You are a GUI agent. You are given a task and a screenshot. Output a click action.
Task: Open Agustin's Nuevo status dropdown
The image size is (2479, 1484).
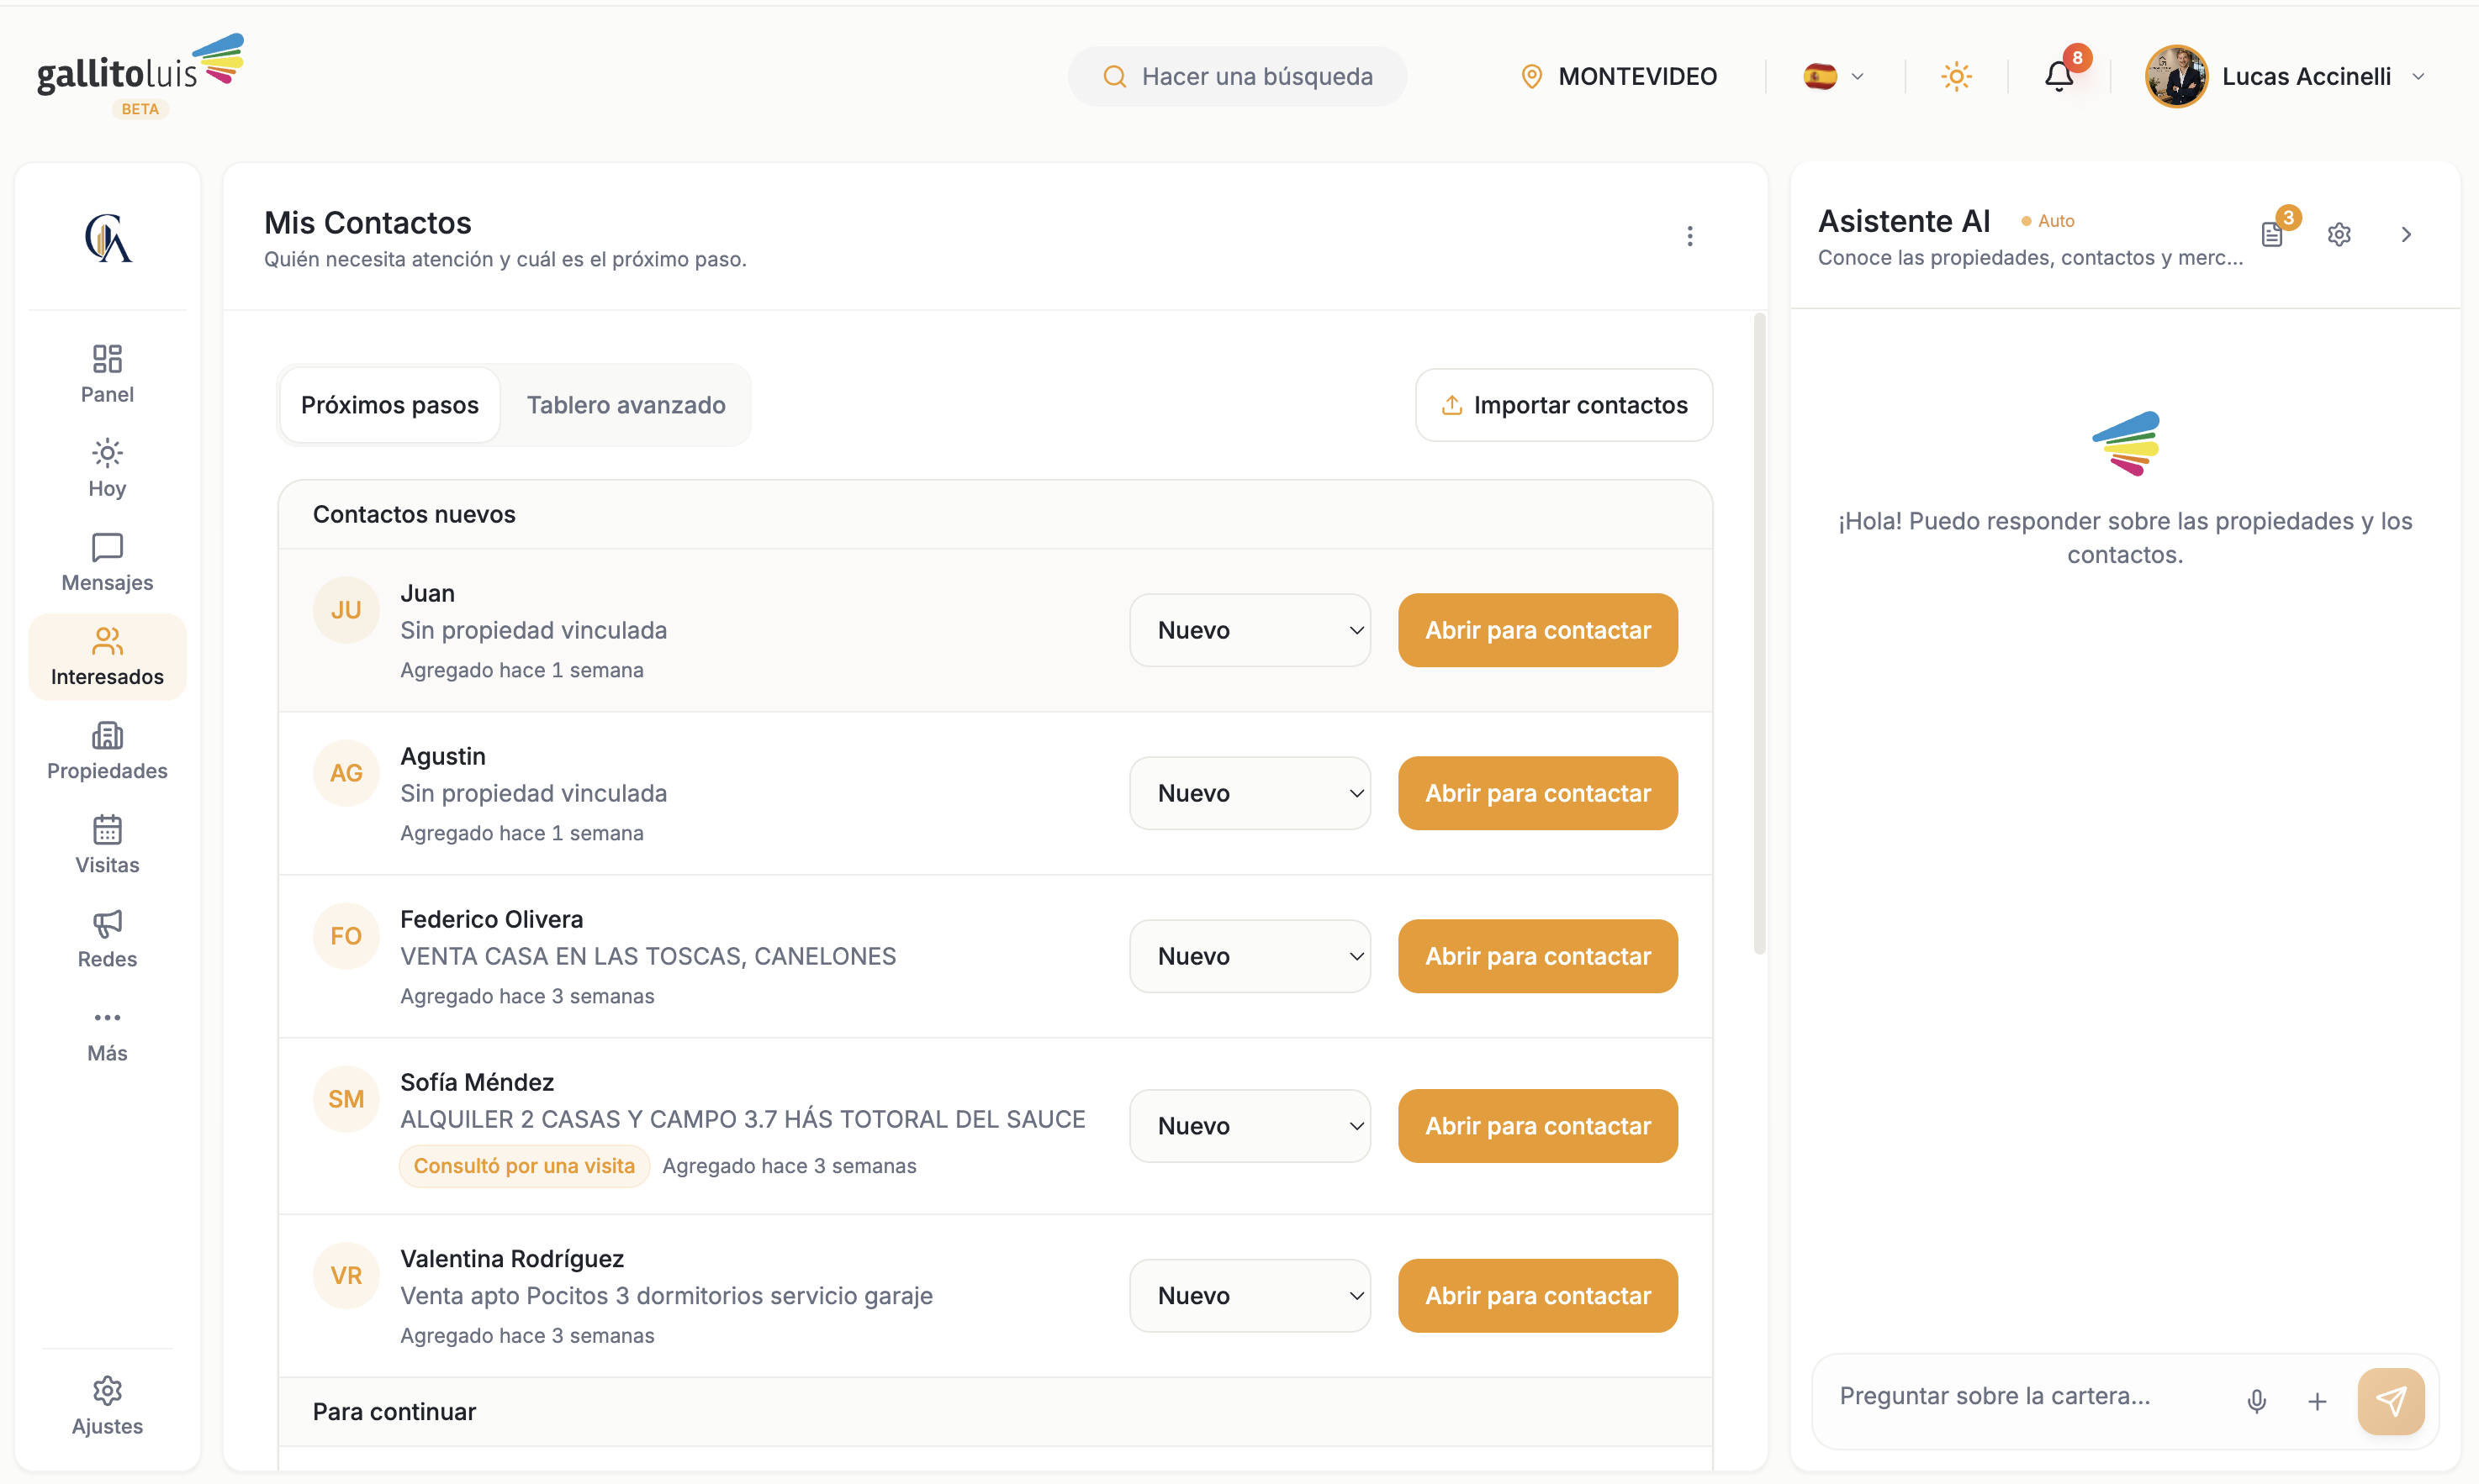[1250, 793]
